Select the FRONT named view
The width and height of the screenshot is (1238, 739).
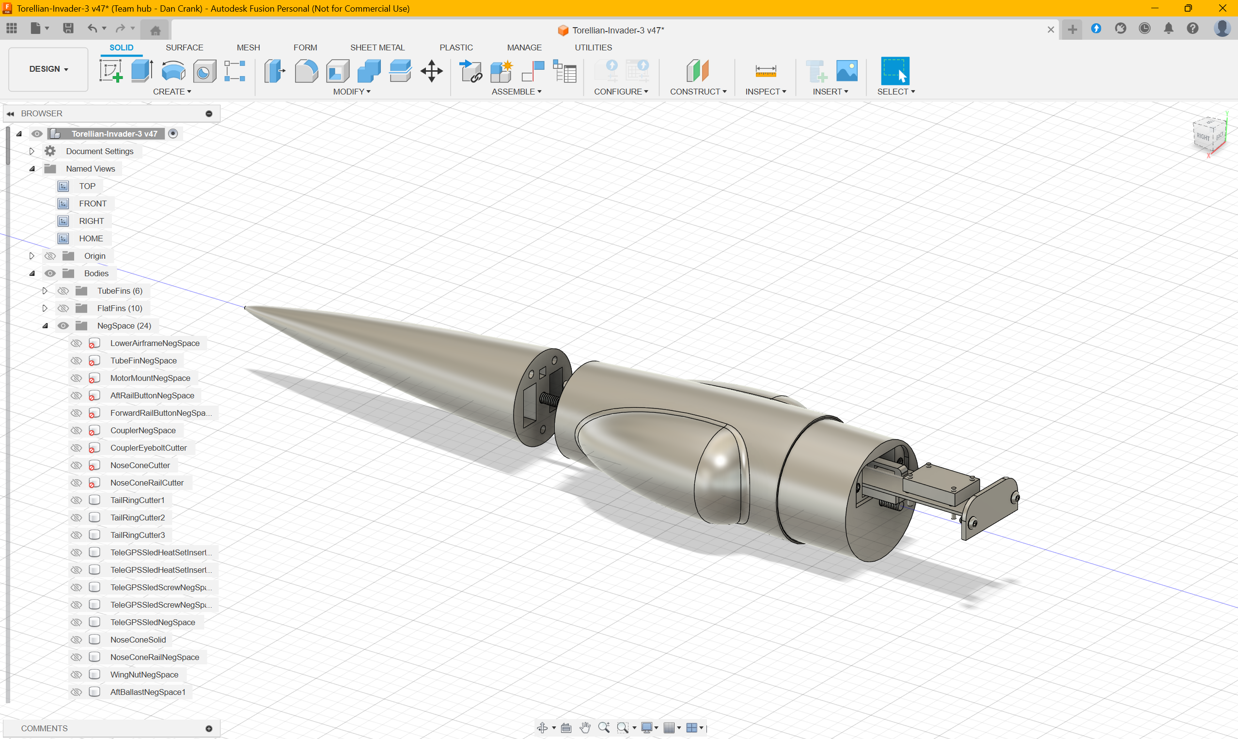(x=93, y=204)
